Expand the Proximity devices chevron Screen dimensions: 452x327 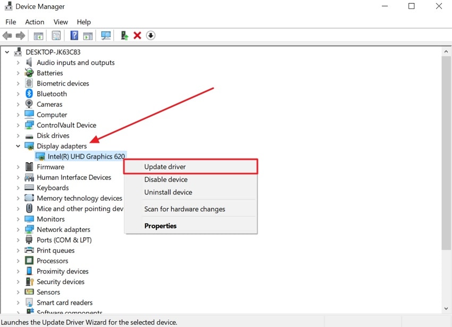(18, 271)
